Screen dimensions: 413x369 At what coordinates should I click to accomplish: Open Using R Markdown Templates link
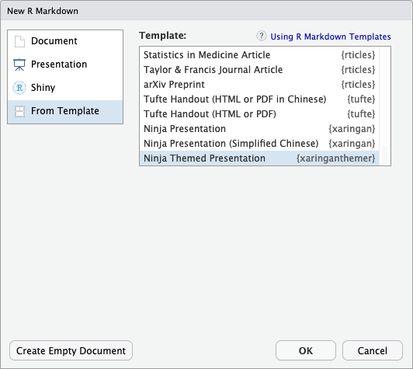(x=331, y=37)
